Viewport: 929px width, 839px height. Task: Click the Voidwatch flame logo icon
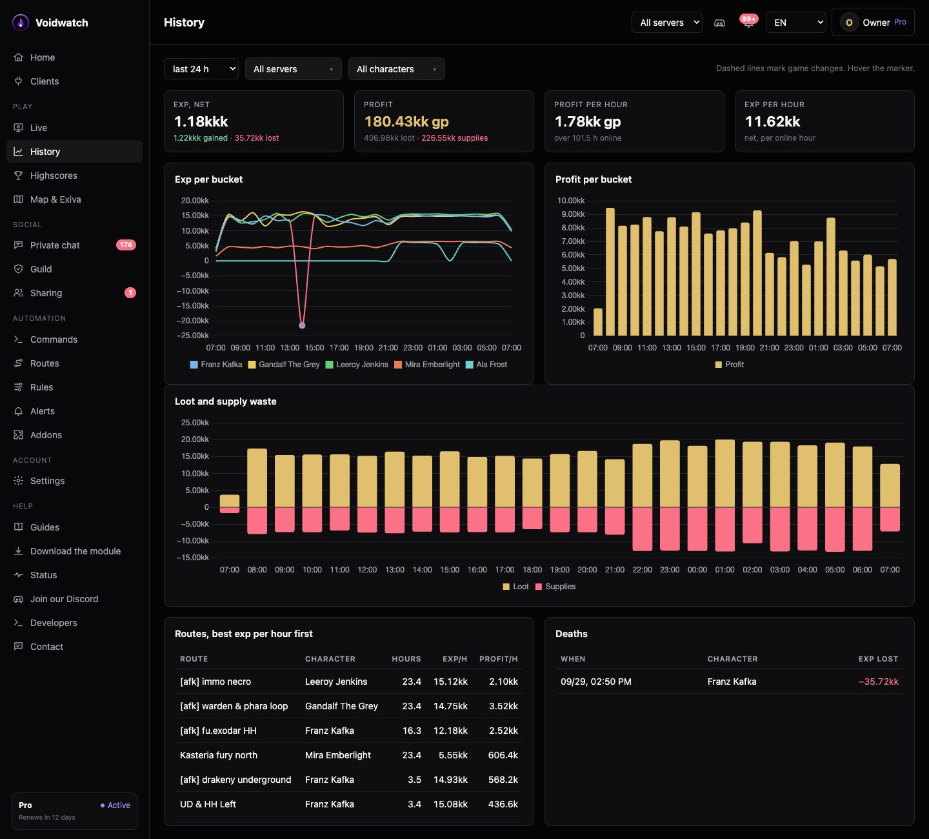21,23
